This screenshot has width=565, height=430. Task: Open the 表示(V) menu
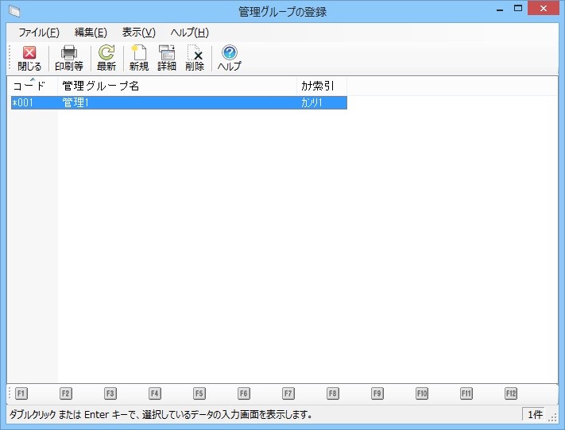tap(138, 33)
